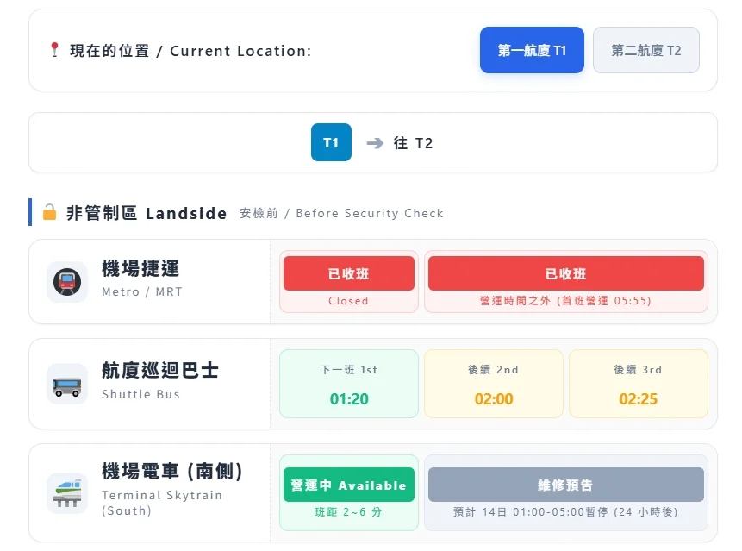Switch current location to 第二航廈 T2
The image size is (742, 551).
point(646,50)
